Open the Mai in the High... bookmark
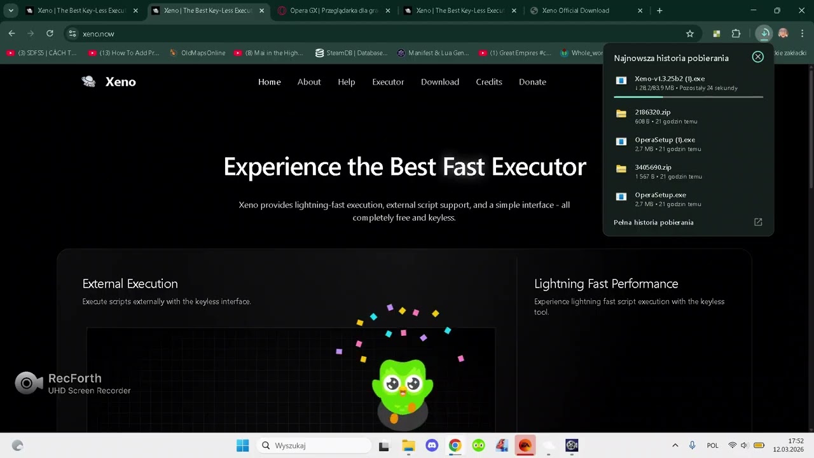 click(x=269, y=53)
